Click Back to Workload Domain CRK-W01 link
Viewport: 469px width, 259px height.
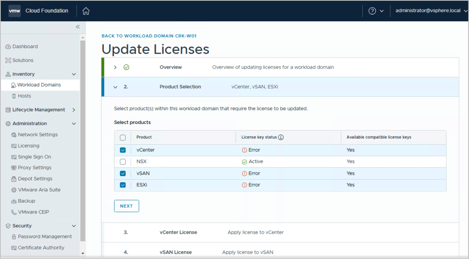pos(149,36)
